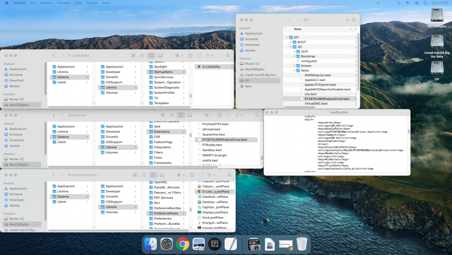Switch D-LinkUtility window to icon view
Screen dimensions: 452x255
tap(133, 55)
